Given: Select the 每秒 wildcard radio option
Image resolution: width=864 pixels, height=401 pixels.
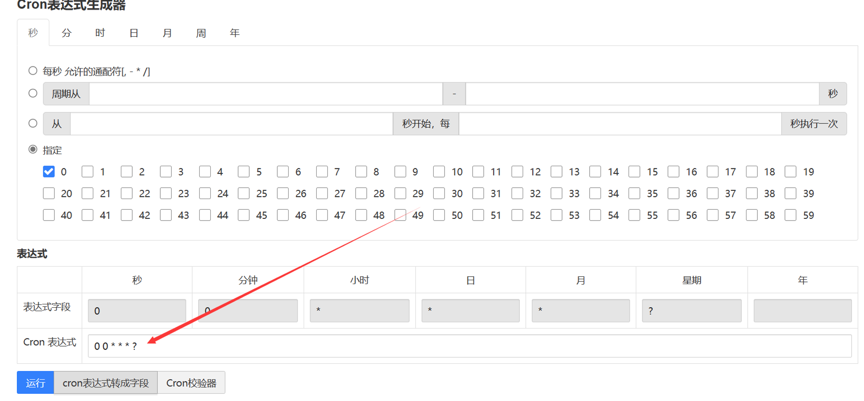Looking at the screenshot, I should click(x=33, y=70).
